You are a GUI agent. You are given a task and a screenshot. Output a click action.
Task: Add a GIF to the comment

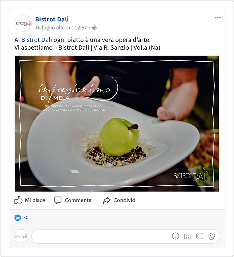coord(199,236)
